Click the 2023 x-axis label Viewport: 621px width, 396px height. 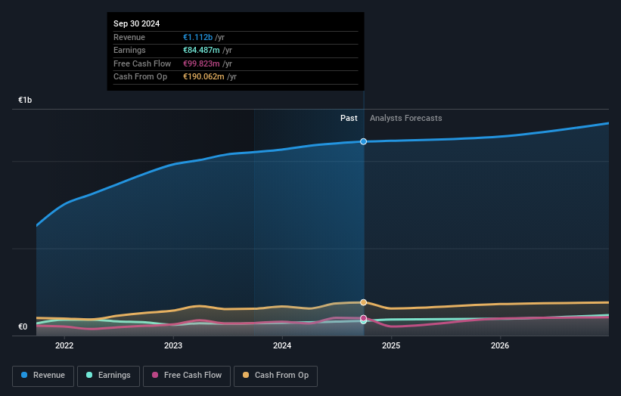(x=173, y=346)
